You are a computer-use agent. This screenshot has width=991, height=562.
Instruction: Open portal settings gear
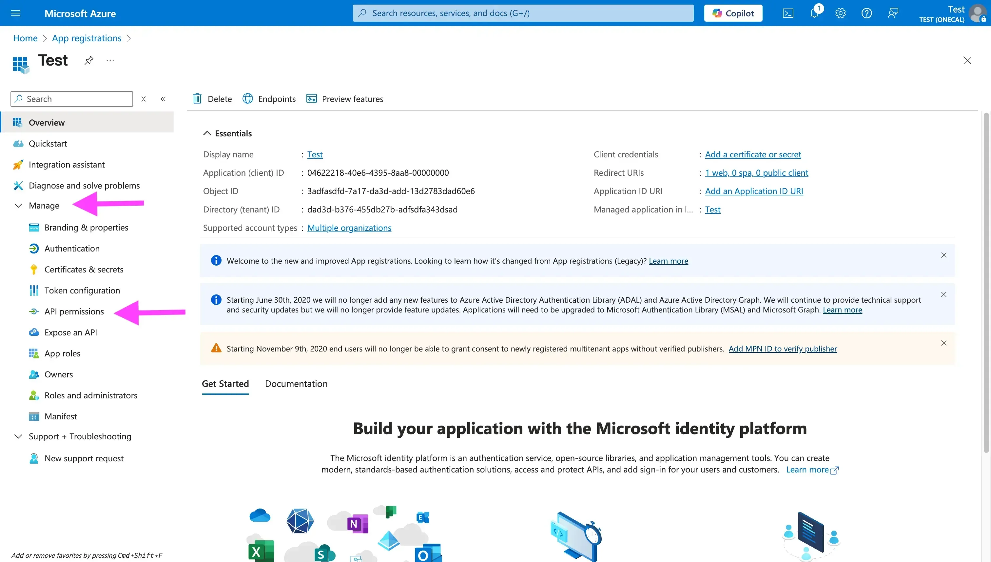(x=840, y=13)
